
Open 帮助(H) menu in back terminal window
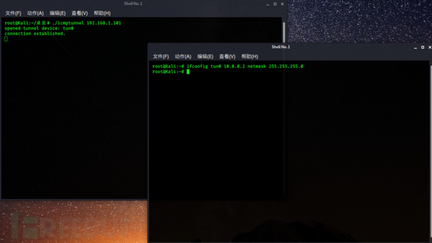point(102,13)
